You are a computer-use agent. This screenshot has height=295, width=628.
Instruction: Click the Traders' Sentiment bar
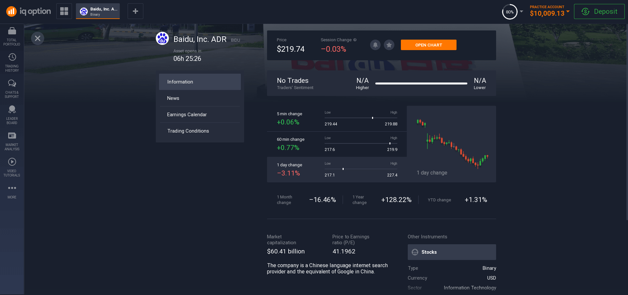coord(421,83)
